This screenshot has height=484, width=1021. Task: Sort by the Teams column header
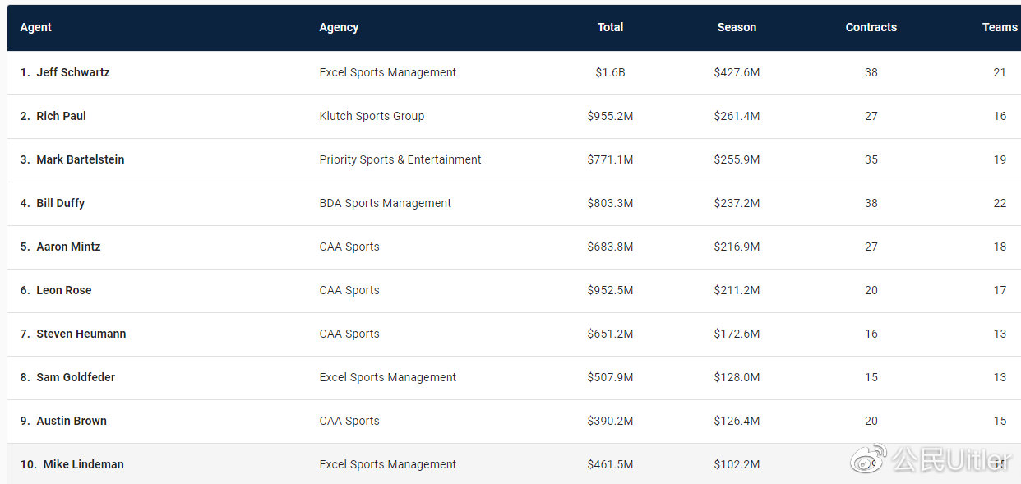pos(1000,27)
